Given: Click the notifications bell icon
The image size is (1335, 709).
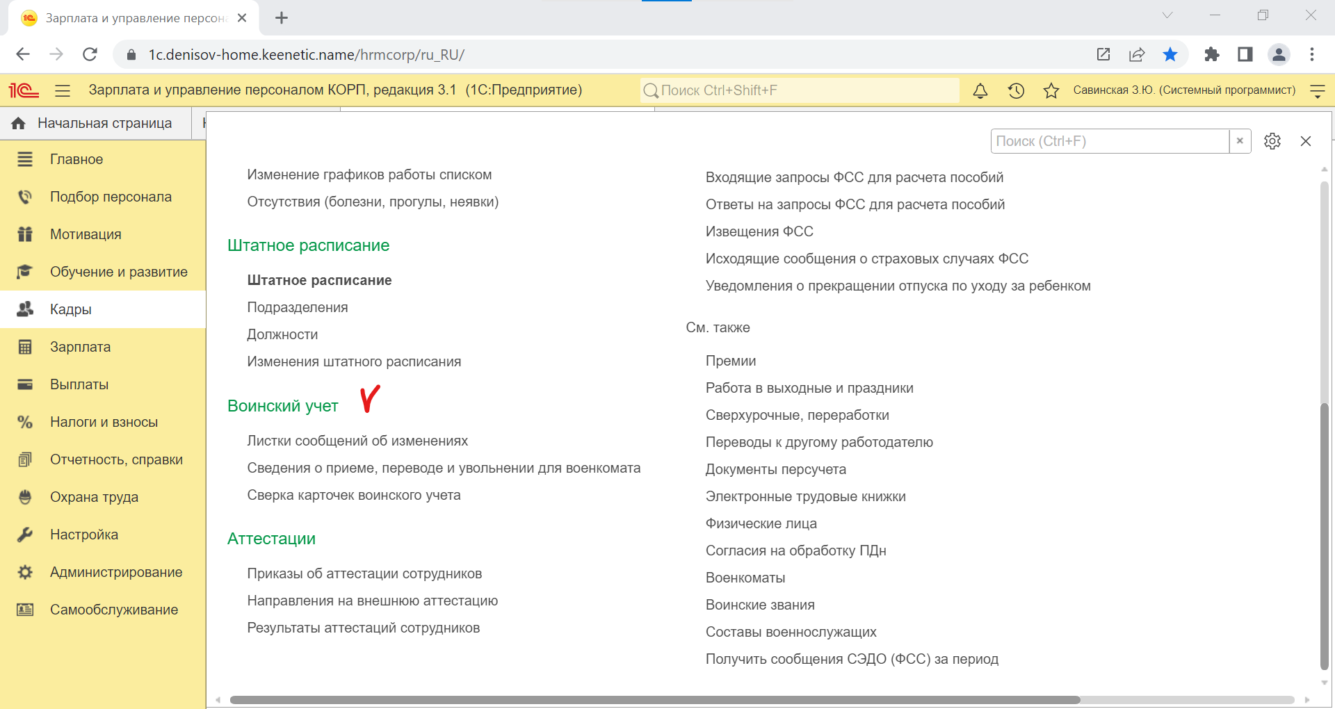Looking at the screenshot, I should (x=980, y=91).
